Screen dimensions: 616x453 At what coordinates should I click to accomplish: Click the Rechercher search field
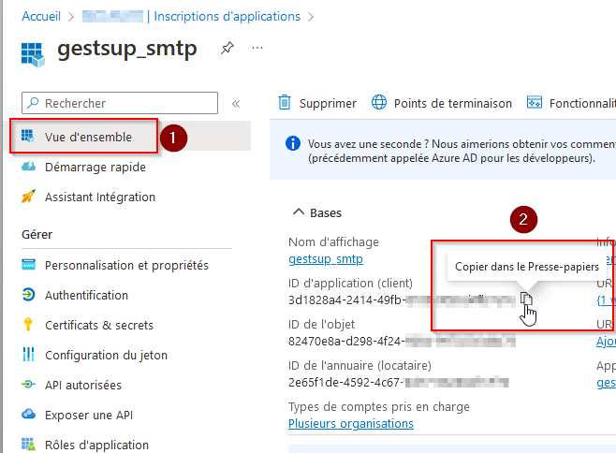[120, 103]
